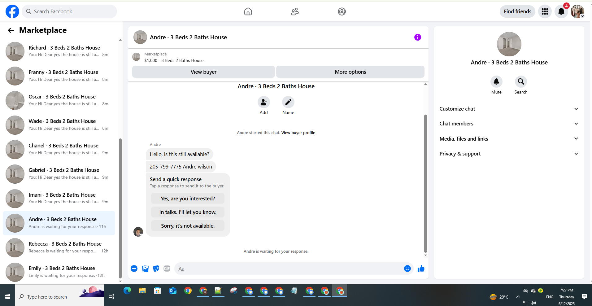Open Oscar's 3 Beds 2 Baths conversation
Viewport: 592px width, 306px height.
click(59, 100)
